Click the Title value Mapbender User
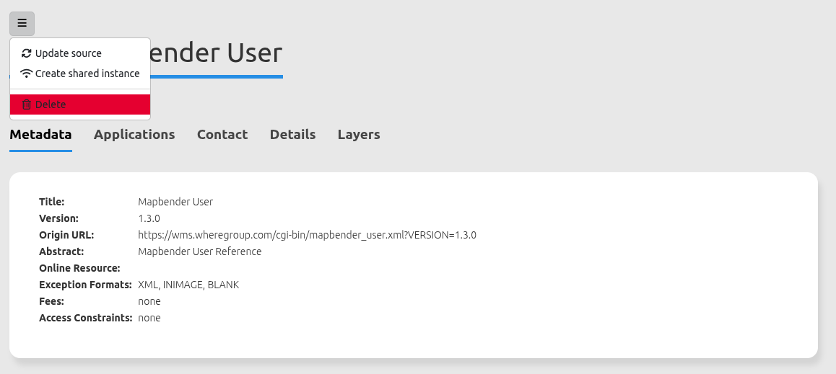 (175, 202)
